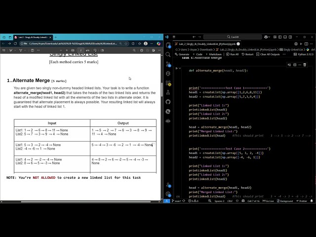This screenshot has height=237, width=316.
Task: Search in the PDF toolbar
Action: point(134,50)
